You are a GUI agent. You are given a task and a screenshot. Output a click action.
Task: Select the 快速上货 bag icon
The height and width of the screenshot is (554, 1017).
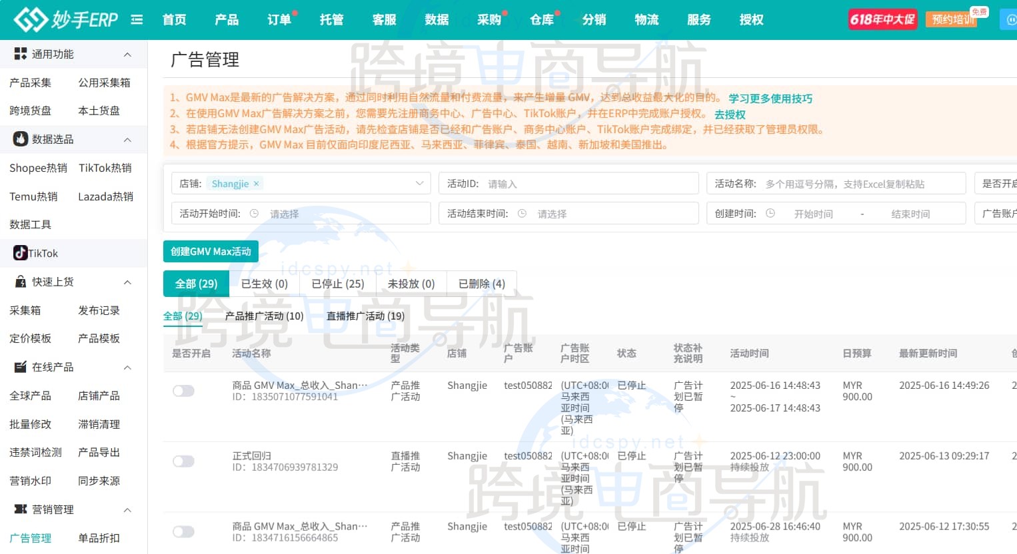click(x=20, y=281)
